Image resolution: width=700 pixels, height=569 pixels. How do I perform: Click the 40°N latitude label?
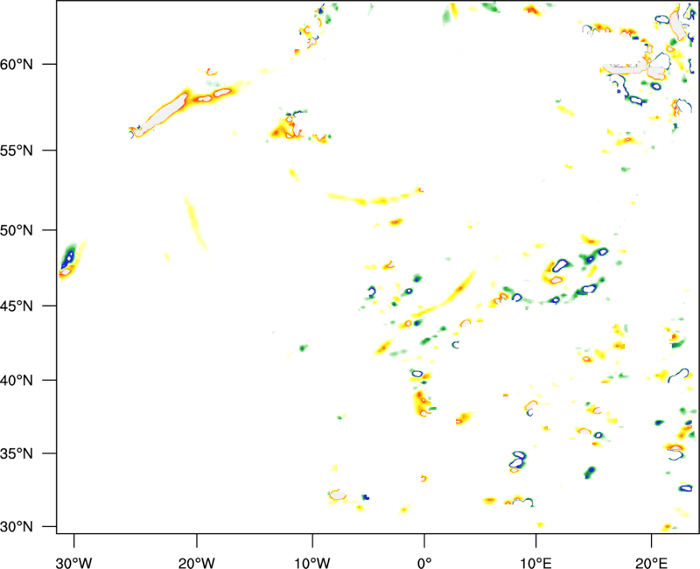(x=17, y=381)
